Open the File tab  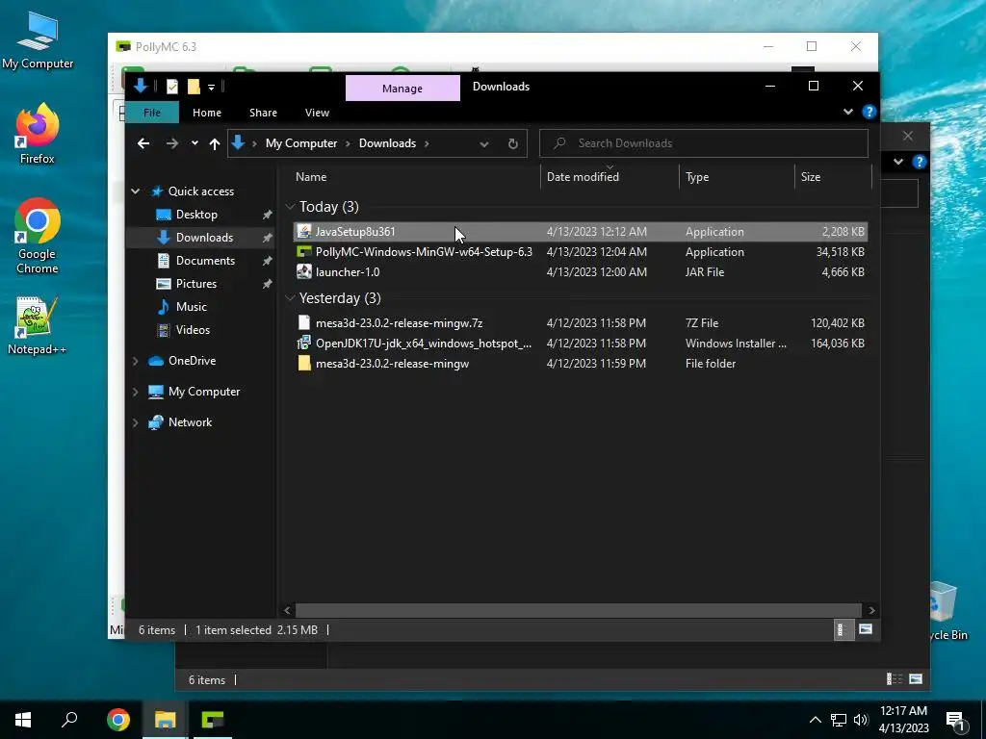[x=152, y=113]
